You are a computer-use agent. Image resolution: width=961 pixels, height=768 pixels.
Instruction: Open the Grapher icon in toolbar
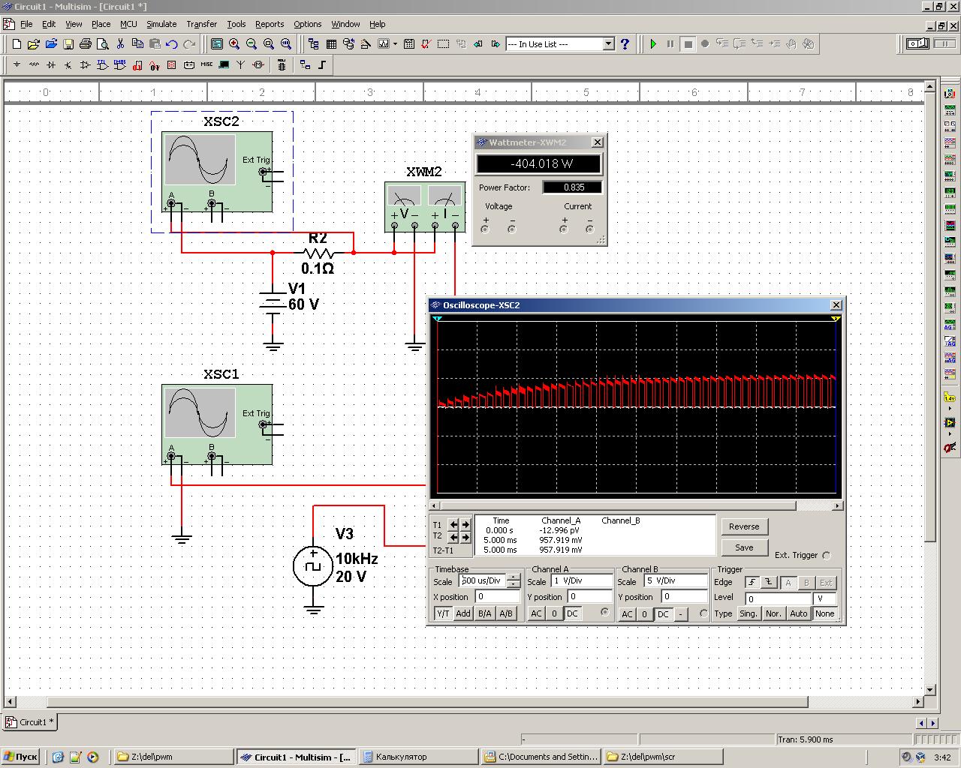[x=384, y=44]
